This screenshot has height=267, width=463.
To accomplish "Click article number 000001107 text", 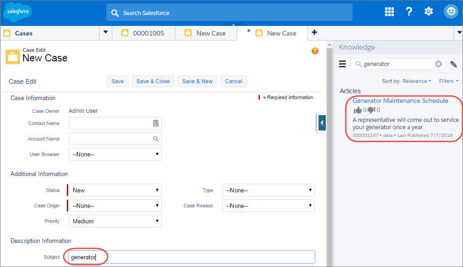I will [x=365, y=136].
